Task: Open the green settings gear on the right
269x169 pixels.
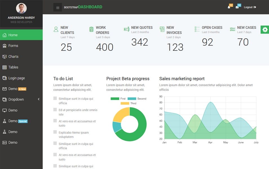Action: click(x=264, y=30)
